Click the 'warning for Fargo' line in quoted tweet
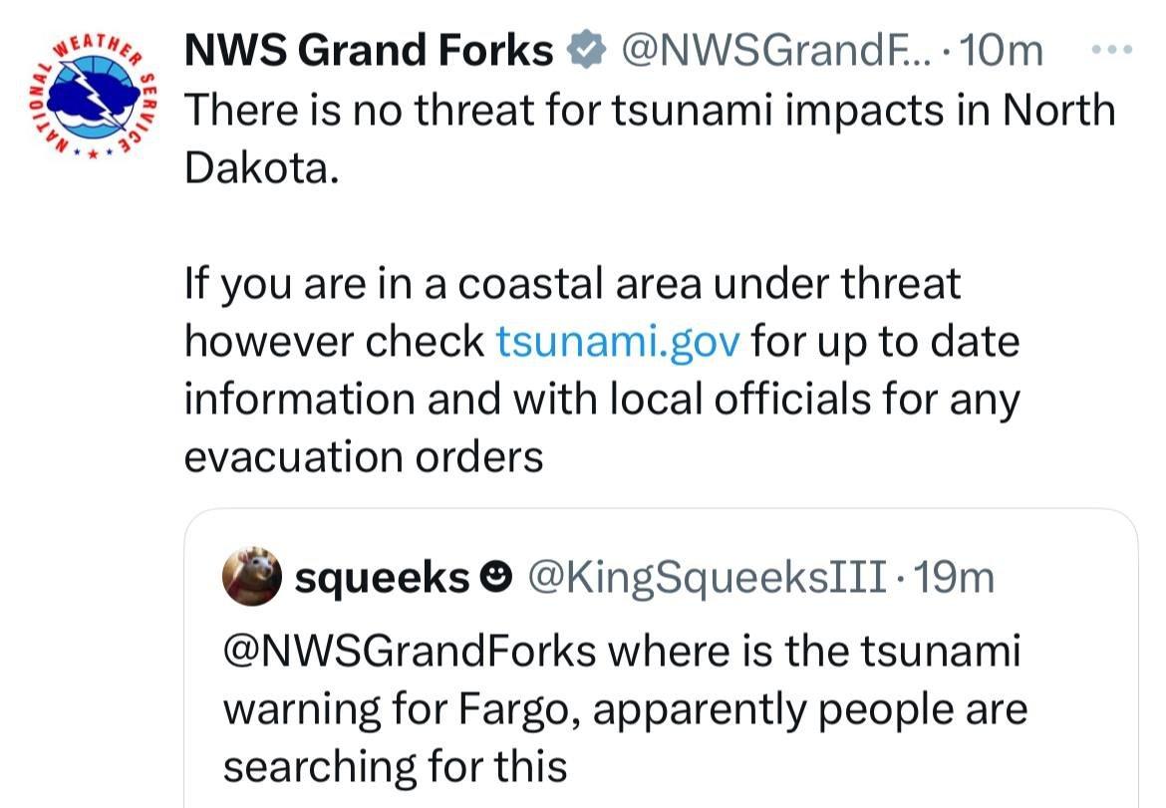The height and width of the screenshot is (808, 1166). 624,709
